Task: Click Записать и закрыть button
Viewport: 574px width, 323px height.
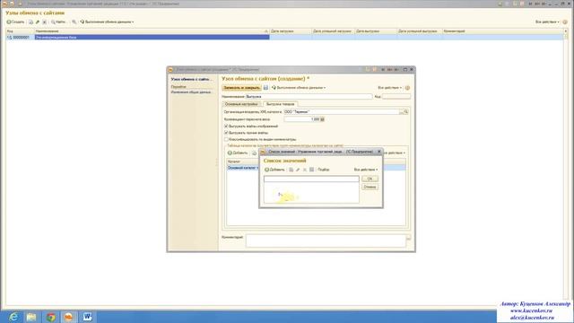Action: pos(241,88)
